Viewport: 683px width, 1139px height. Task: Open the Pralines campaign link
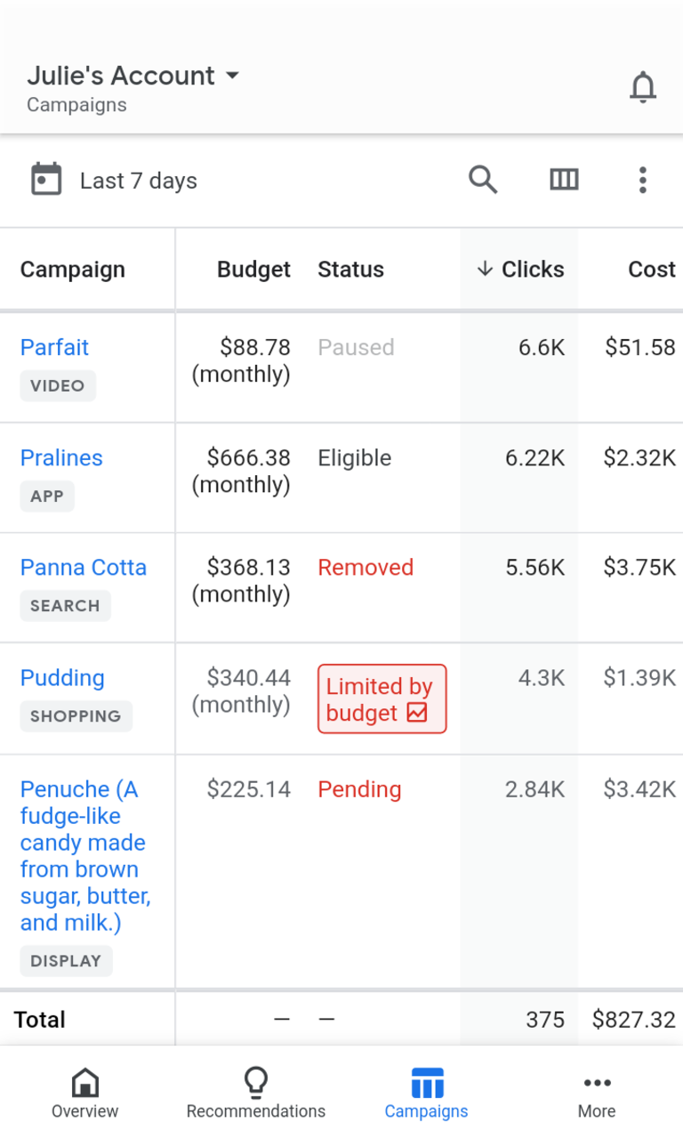coord(60,457)
